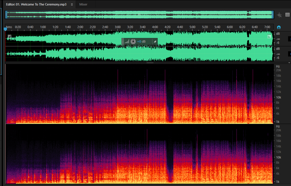Click the blue playhead marker on ruler
The height and width of the screenshot is (186, 291).
tap(6, 29)
